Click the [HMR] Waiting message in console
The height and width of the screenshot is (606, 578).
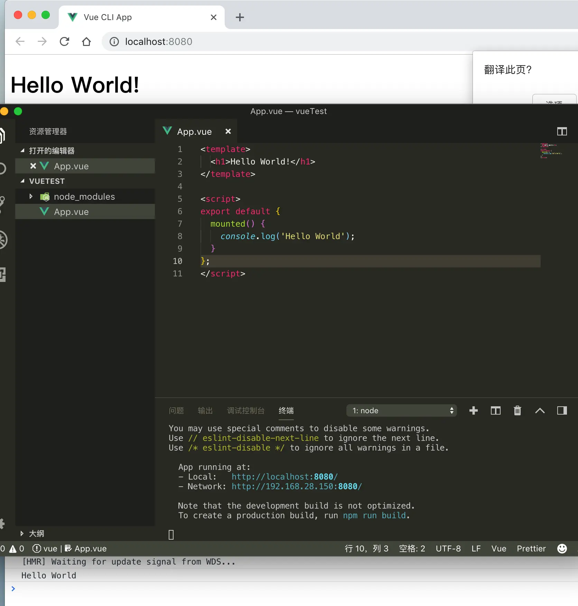click(129, 562)
